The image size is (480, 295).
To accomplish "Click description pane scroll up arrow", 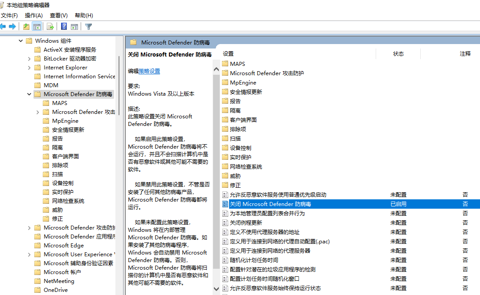I will click(216, 69).
